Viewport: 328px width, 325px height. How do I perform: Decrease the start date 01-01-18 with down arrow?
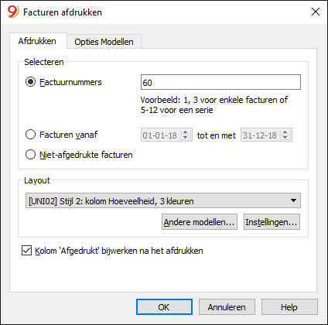(185, 138)
